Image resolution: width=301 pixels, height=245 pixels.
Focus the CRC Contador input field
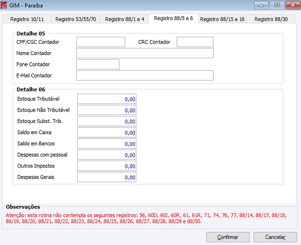[x=195, y=42]
